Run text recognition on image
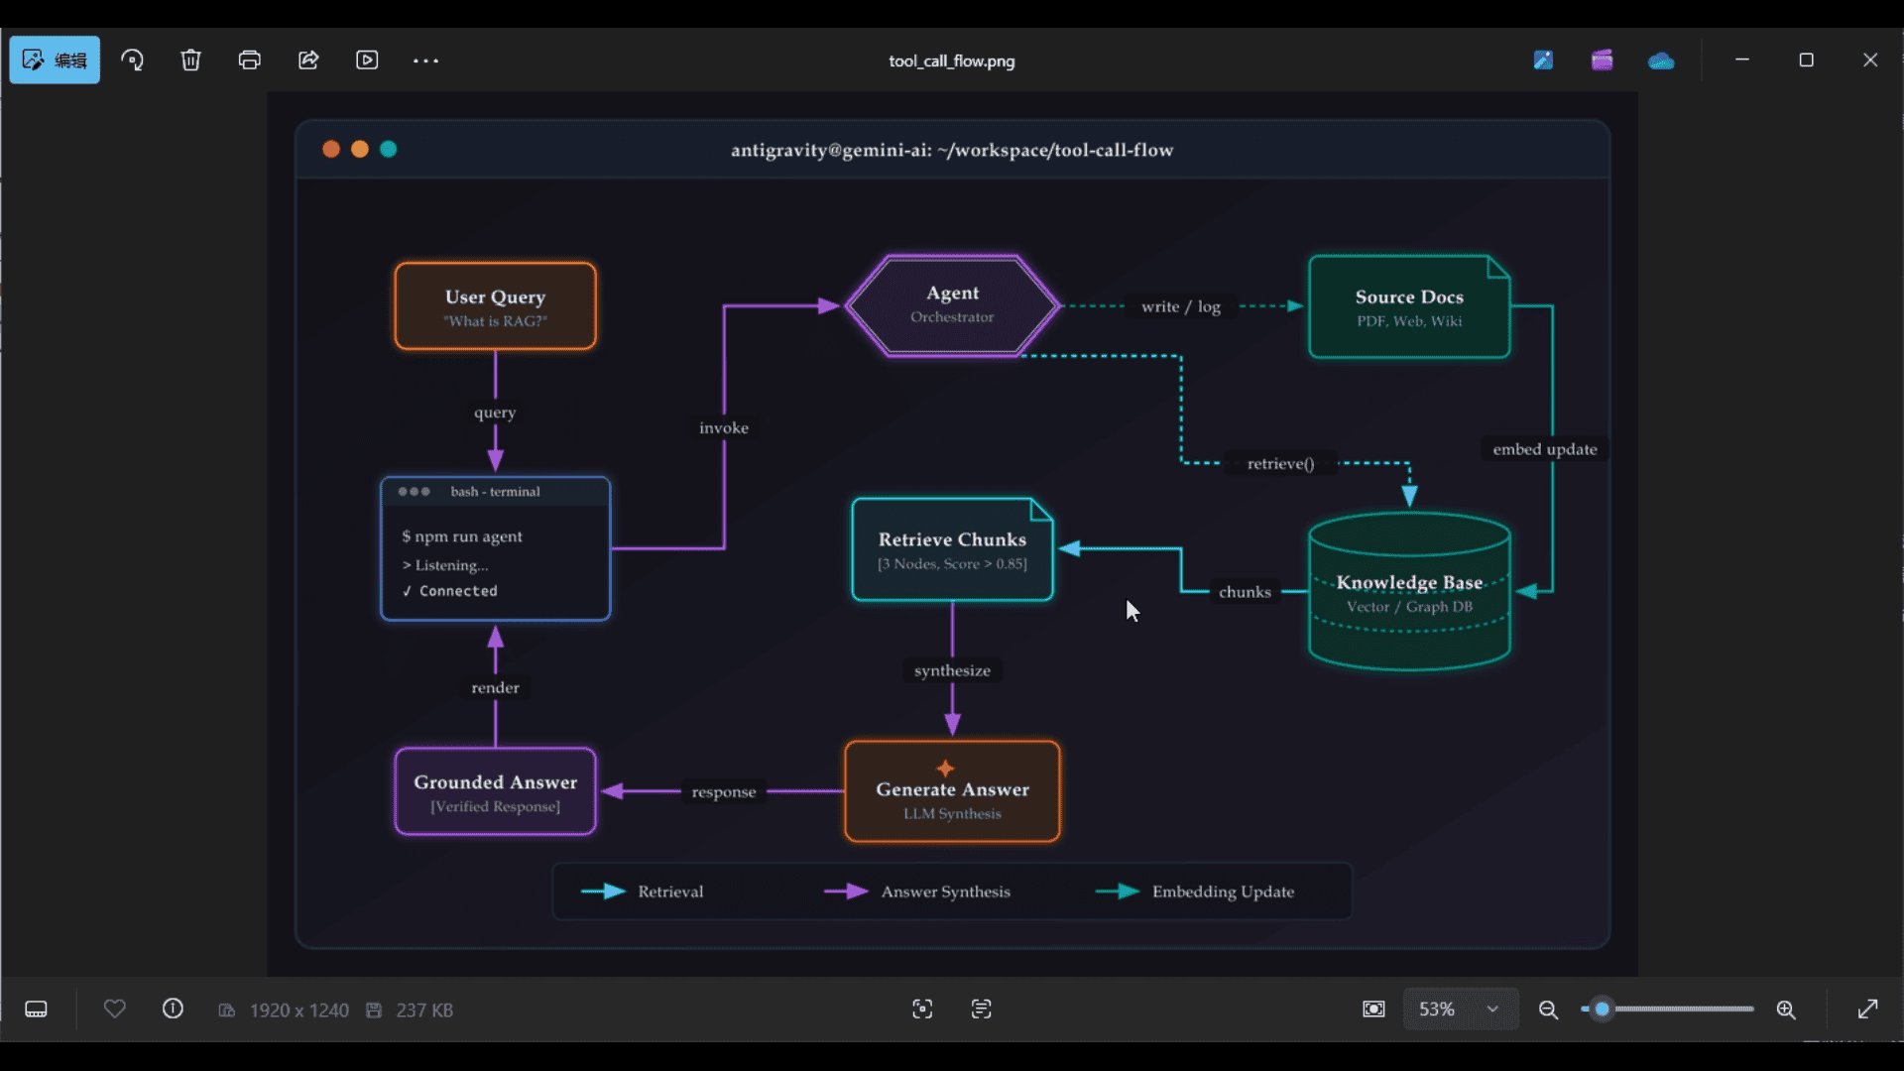The image size is (1904, 1071). (982, 1010)
